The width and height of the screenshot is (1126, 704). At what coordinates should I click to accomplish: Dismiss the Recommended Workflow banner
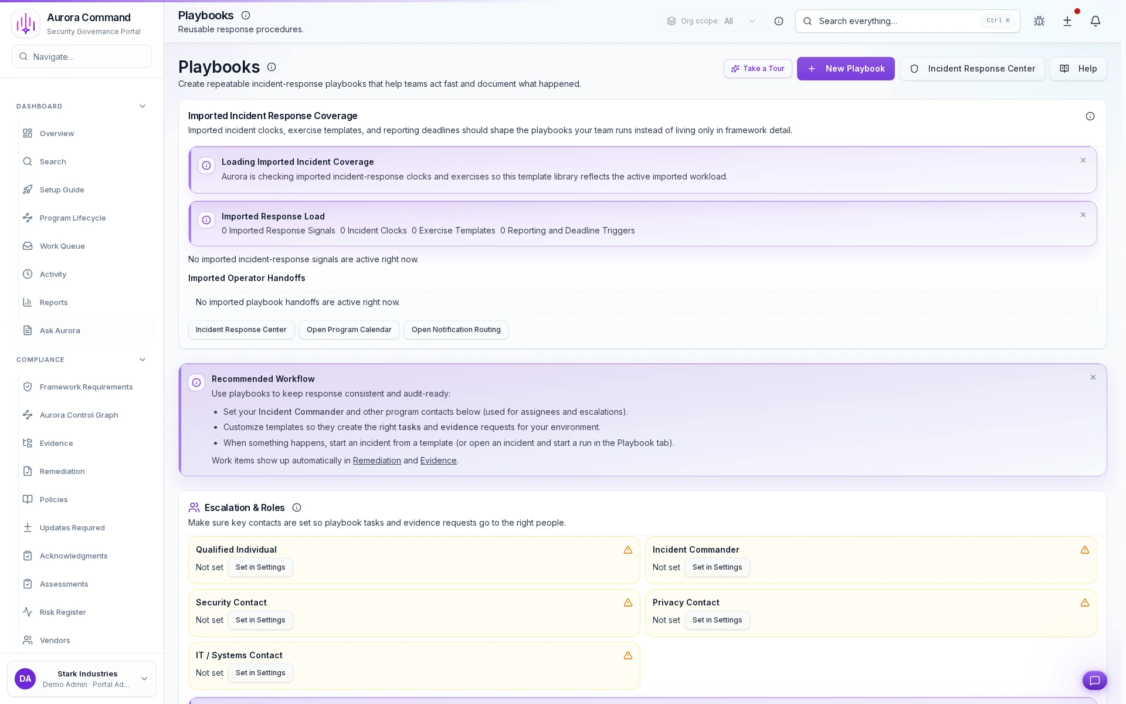coord(1093,377)
